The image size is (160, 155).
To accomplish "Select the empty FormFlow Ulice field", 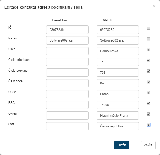I will tap(67, 51).
